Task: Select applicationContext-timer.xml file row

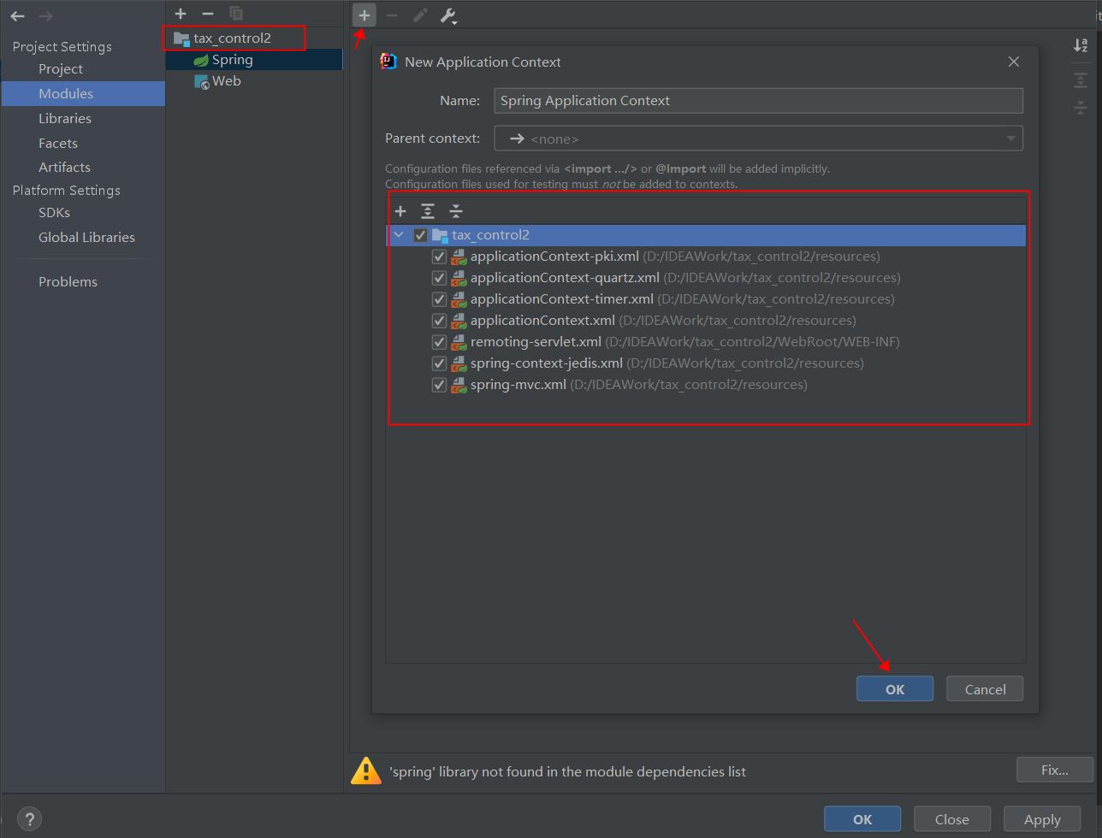Action: tap(706, 299)
